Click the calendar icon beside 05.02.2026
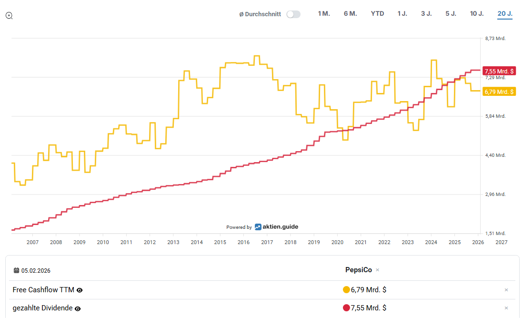 coord(17,270)
